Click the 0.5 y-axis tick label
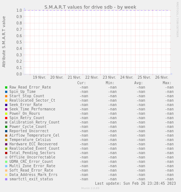 [x=19, y=42]
